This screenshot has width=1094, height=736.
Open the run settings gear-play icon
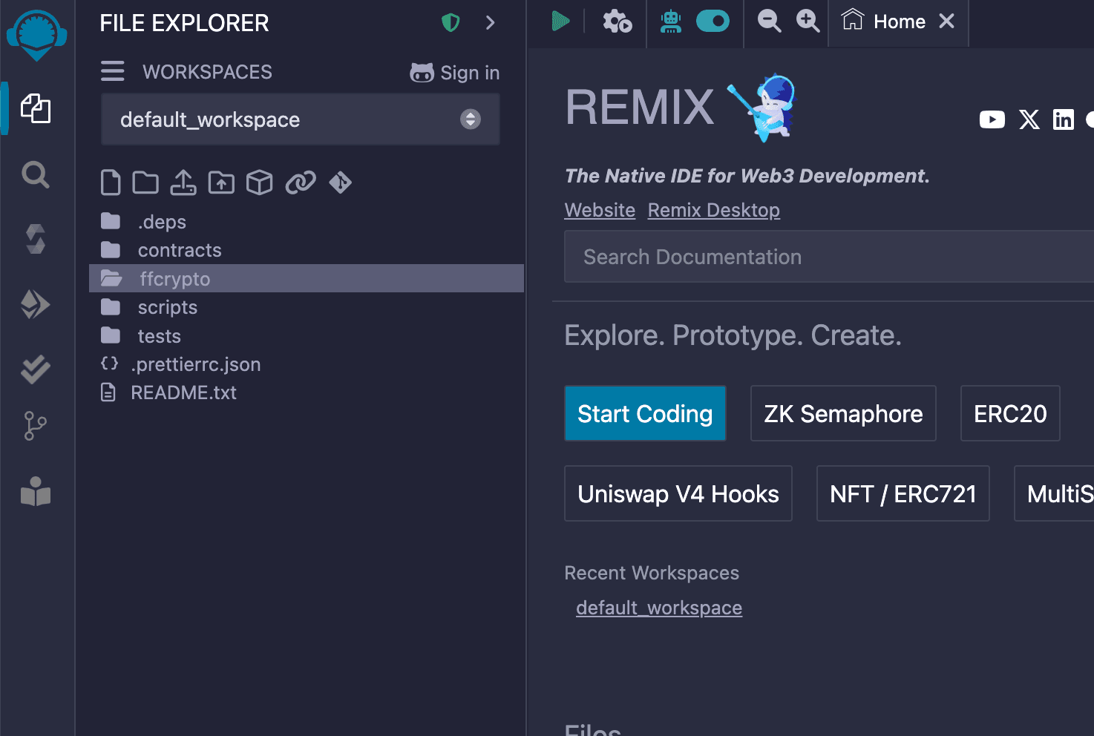[617, 22]
